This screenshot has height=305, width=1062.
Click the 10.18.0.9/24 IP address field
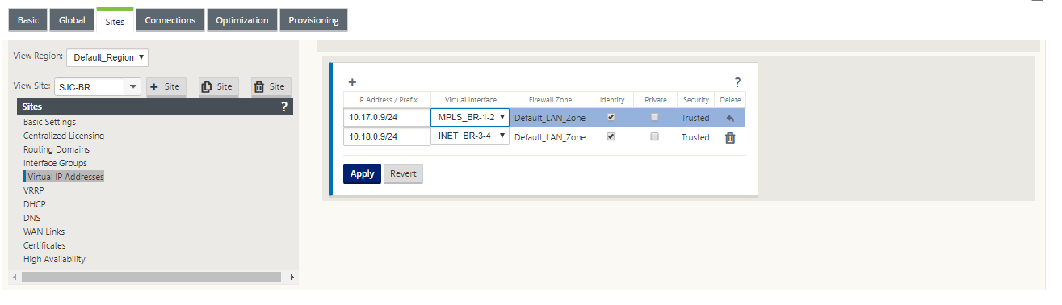point(387,137)
